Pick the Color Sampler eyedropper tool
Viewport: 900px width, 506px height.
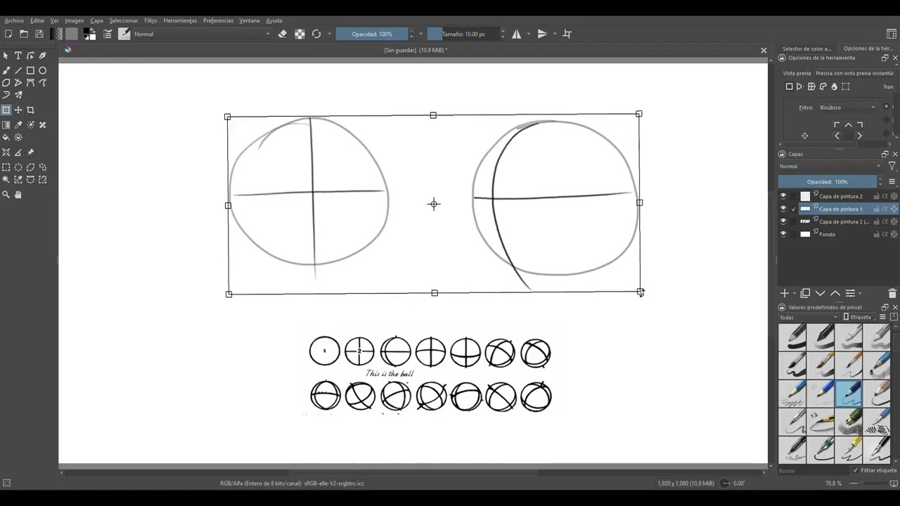pos(18,125)
